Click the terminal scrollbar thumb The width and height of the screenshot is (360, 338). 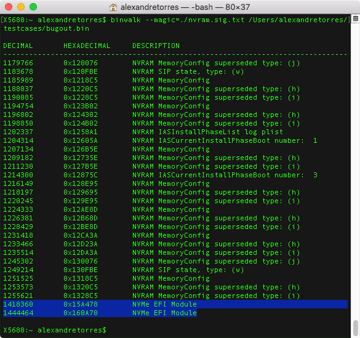coord(356,328)
